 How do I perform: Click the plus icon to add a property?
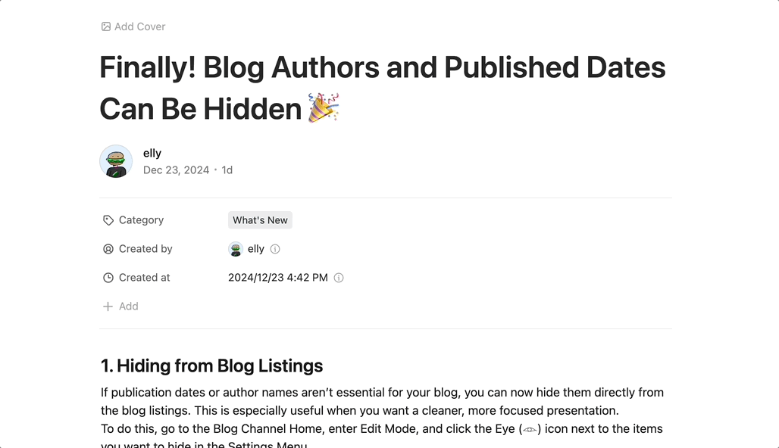pos(108,306)
